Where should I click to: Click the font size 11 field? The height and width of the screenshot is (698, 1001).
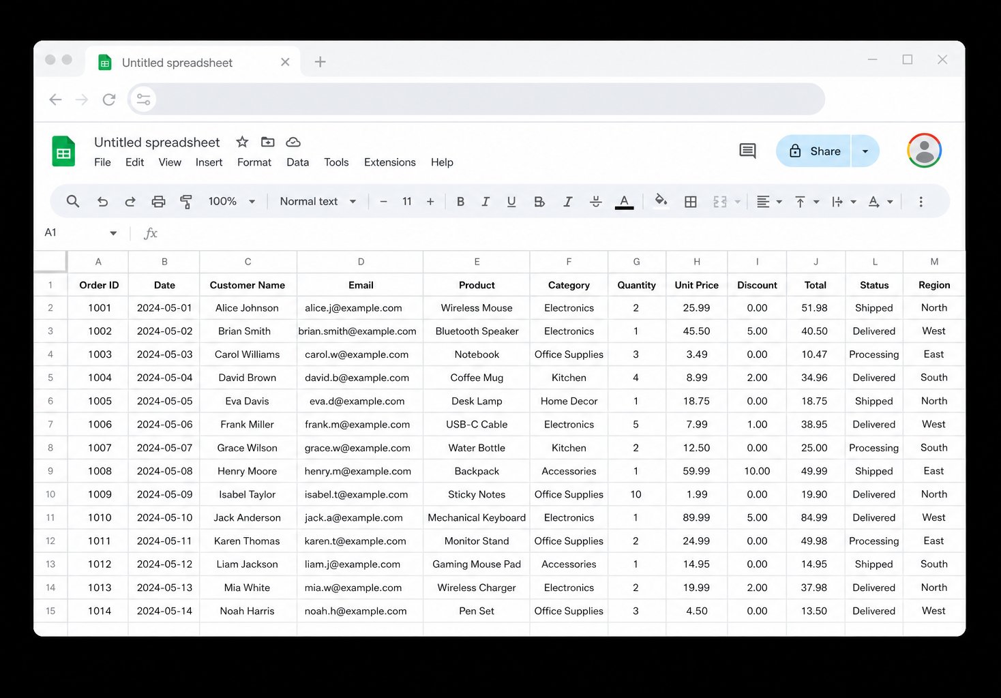tap(407, 201)
